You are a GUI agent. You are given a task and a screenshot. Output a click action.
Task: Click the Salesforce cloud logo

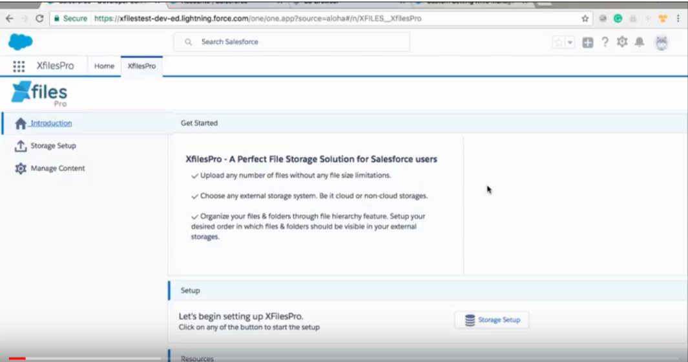[x=20, y=42]
